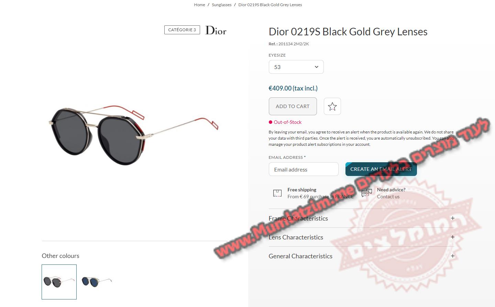Click plus icon beside Frame Characteristics
Viewport: 495px width, 307px height.
(x=452, y=218)
